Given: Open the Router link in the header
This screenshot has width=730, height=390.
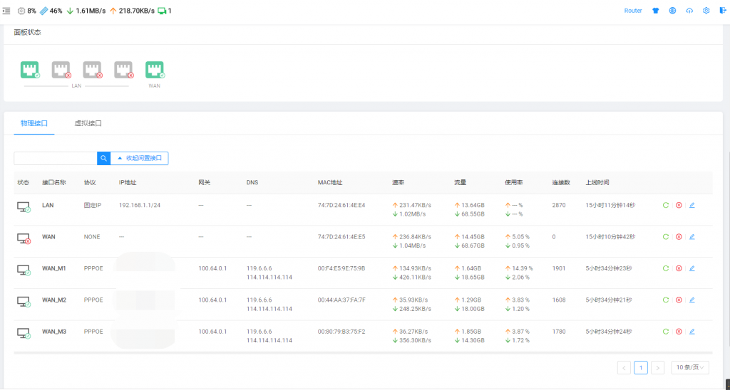Looking at the screenshot, I should (x=633, y=11).
